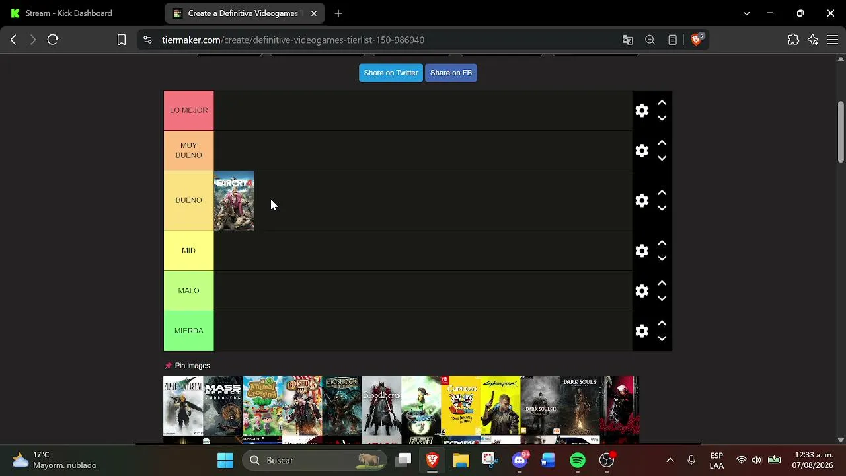
Task: Select the BioShock Infinite cover
Action: click(302, 406)
